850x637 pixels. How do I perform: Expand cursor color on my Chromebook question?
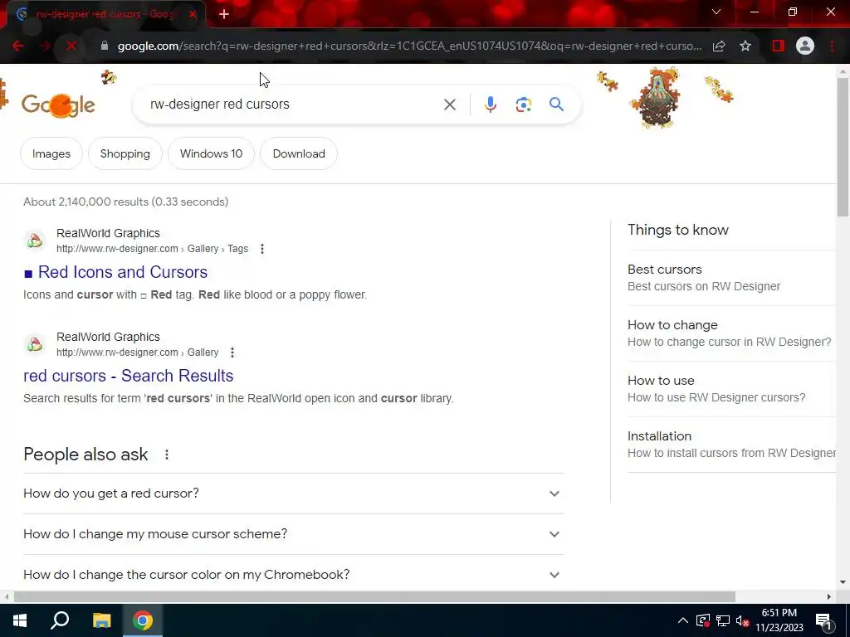(x=294, y=574)
